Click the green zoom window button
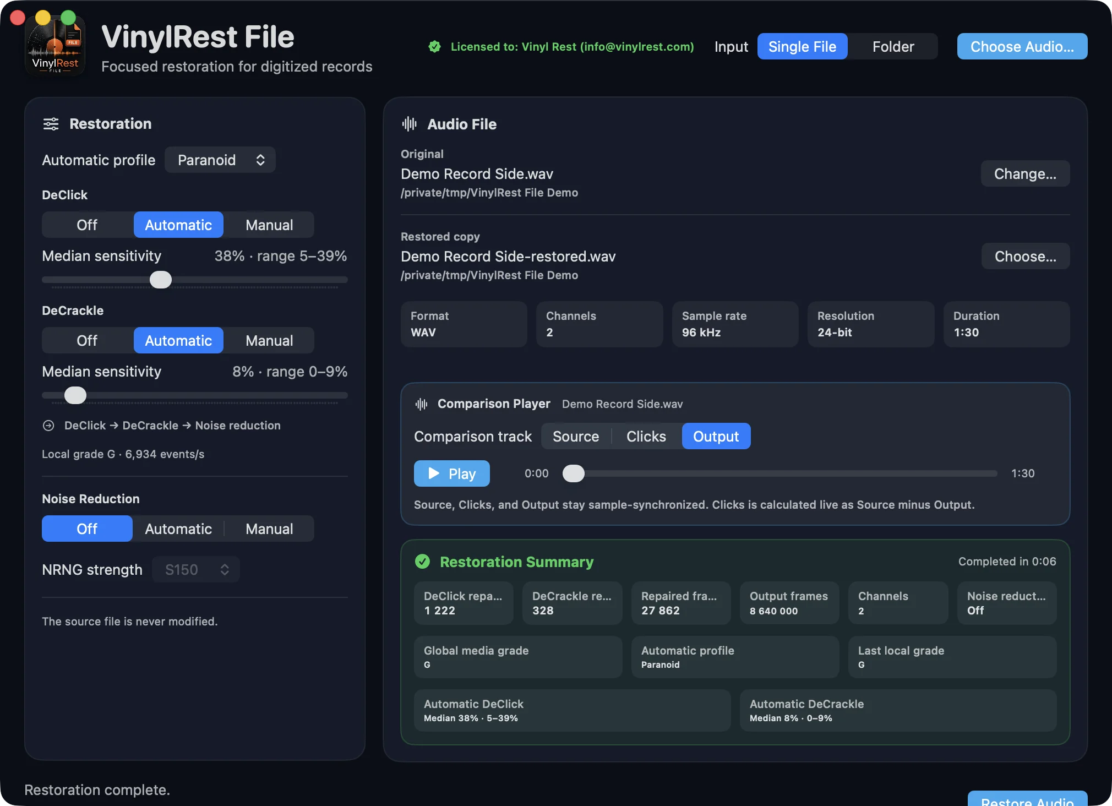Viewport: 1112px width, 806px height. tap(68, 18)
